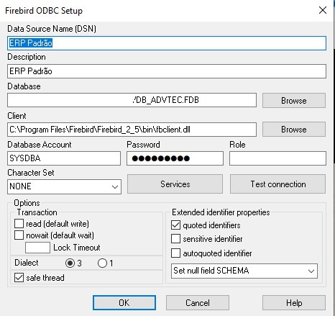Enable read (default write) transaction checkbox
This screenshot has width=335, height=316.
pos(19,223)
